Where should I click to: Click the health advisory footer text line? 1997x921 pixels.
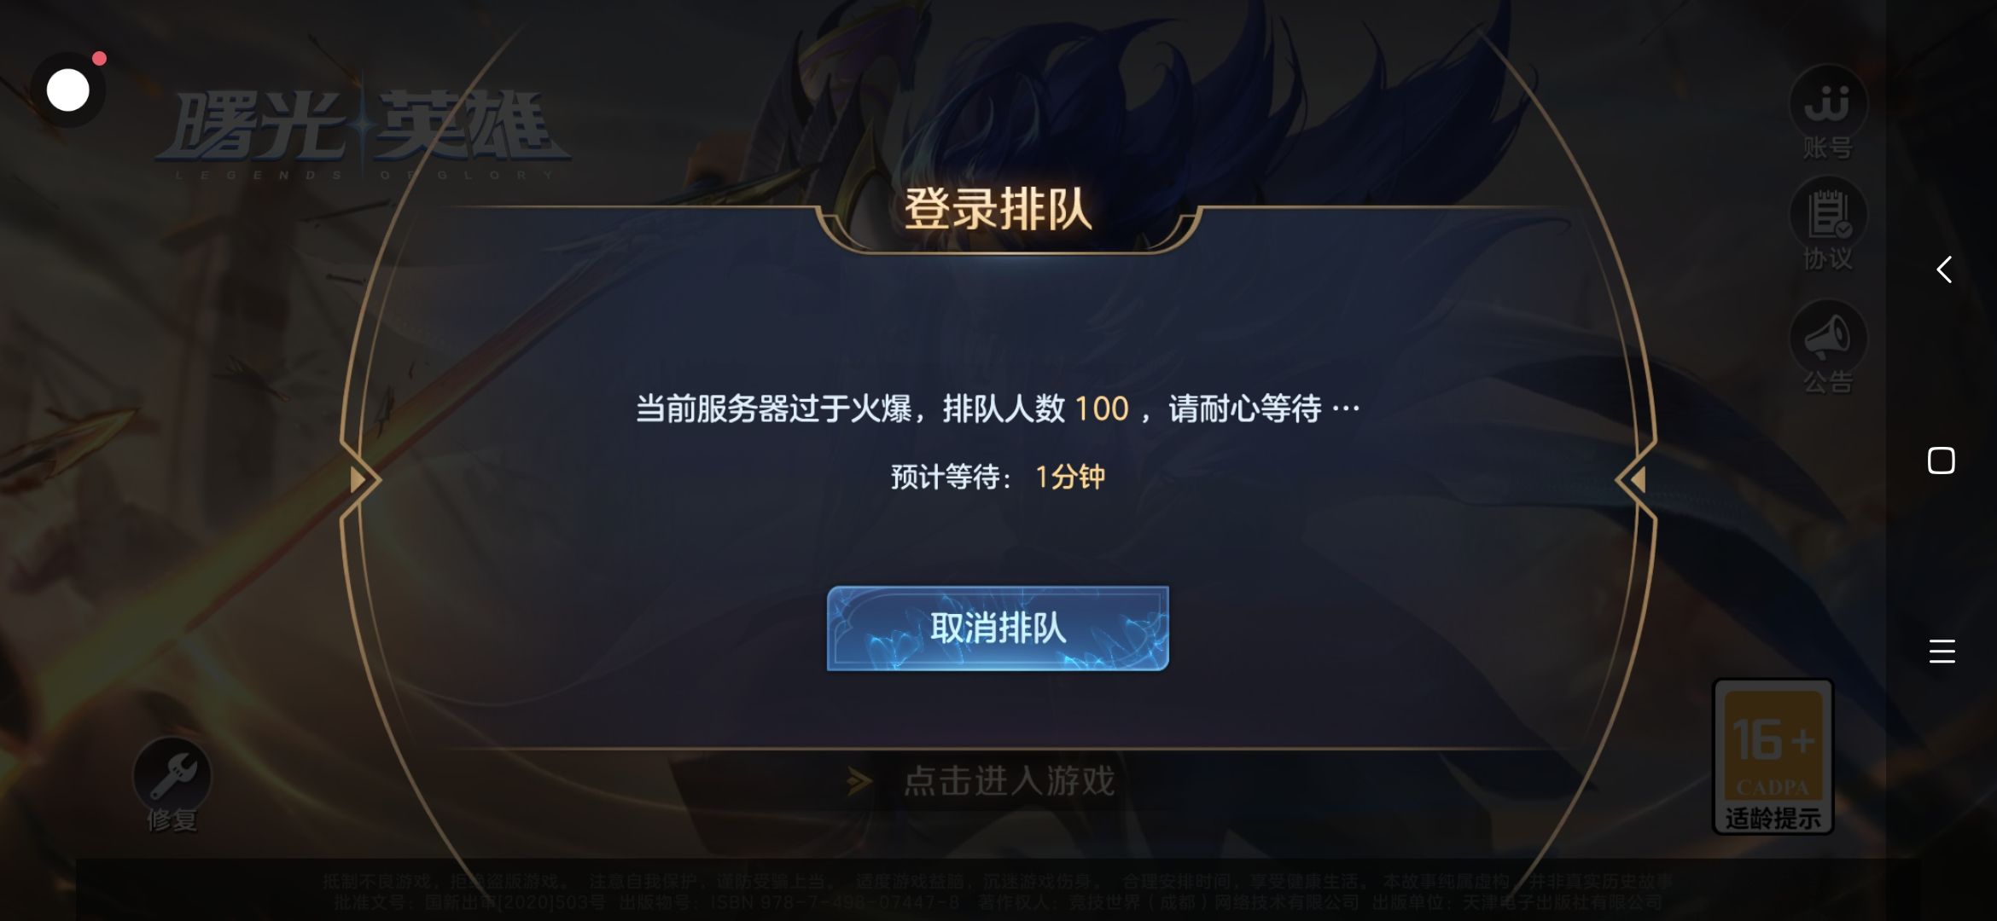pos(998,881)
